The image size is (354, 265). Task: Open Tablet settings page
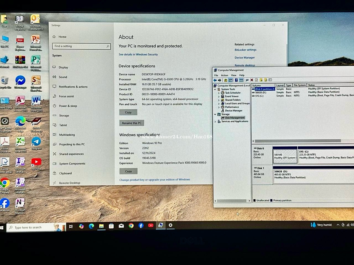[63, 125]
